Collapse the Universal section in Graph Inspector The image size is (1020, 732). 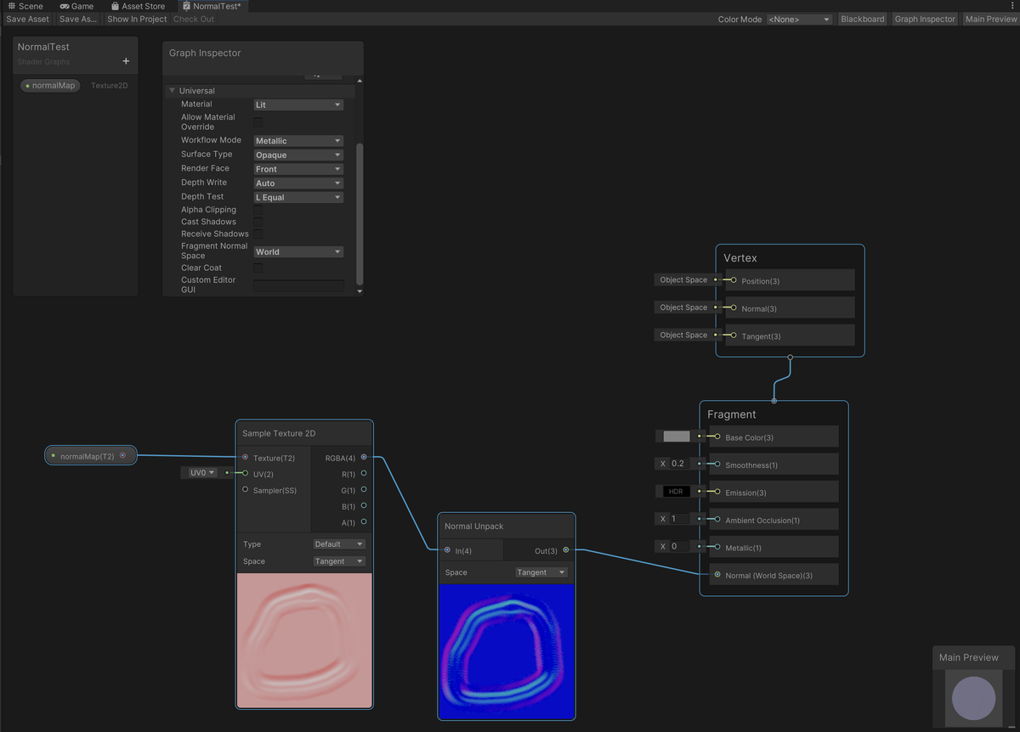coord(171,90)
